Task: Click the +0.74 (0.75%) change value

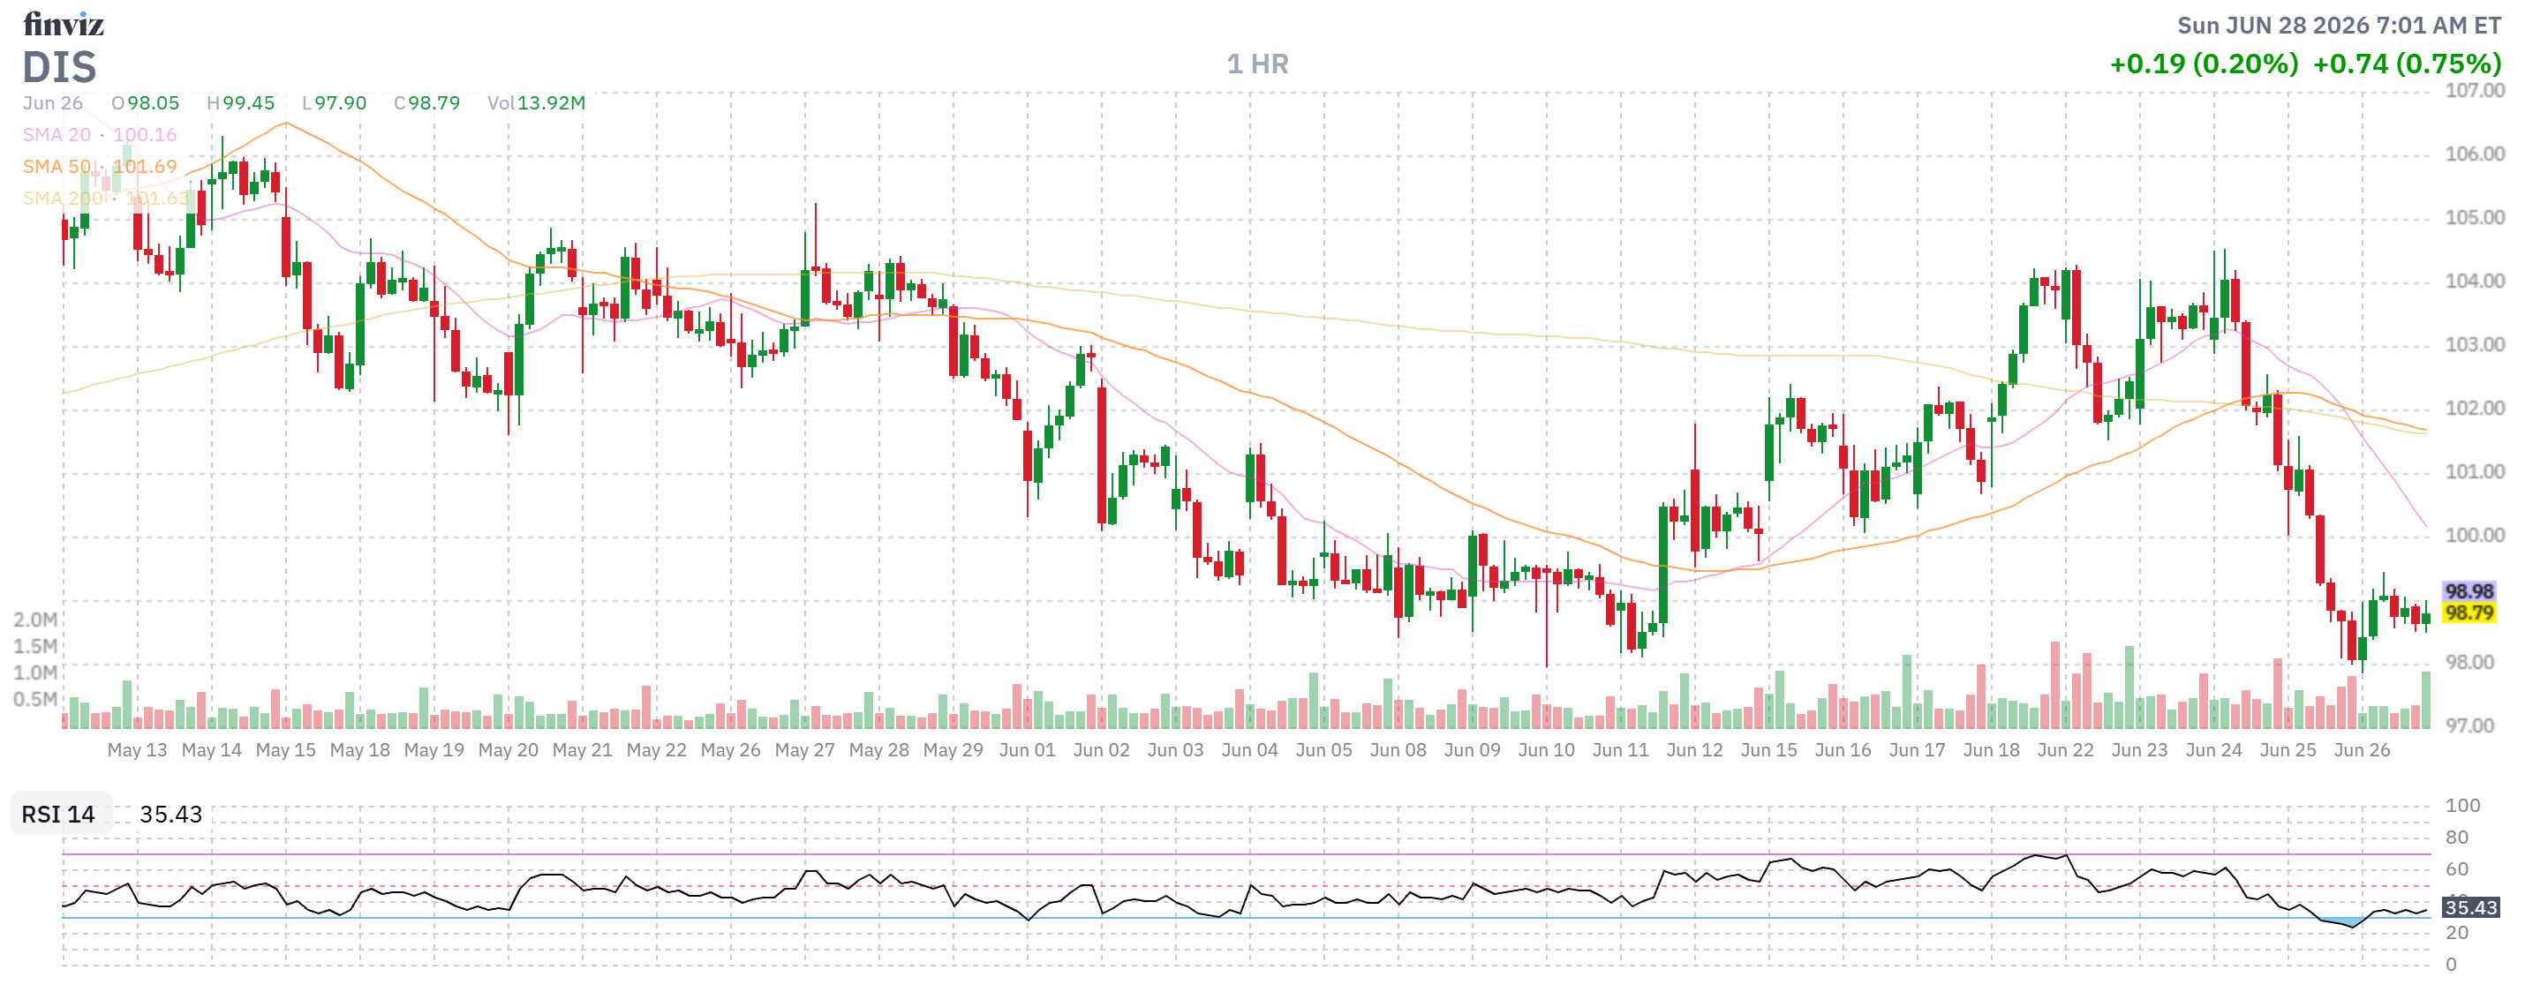Action: pyautogui.click(x=2408, y=64)
